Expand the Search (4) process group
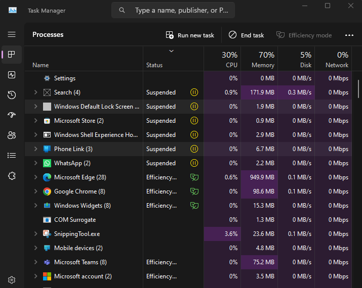The width and height of the screenshot is (362, 288). coord(35,92)
